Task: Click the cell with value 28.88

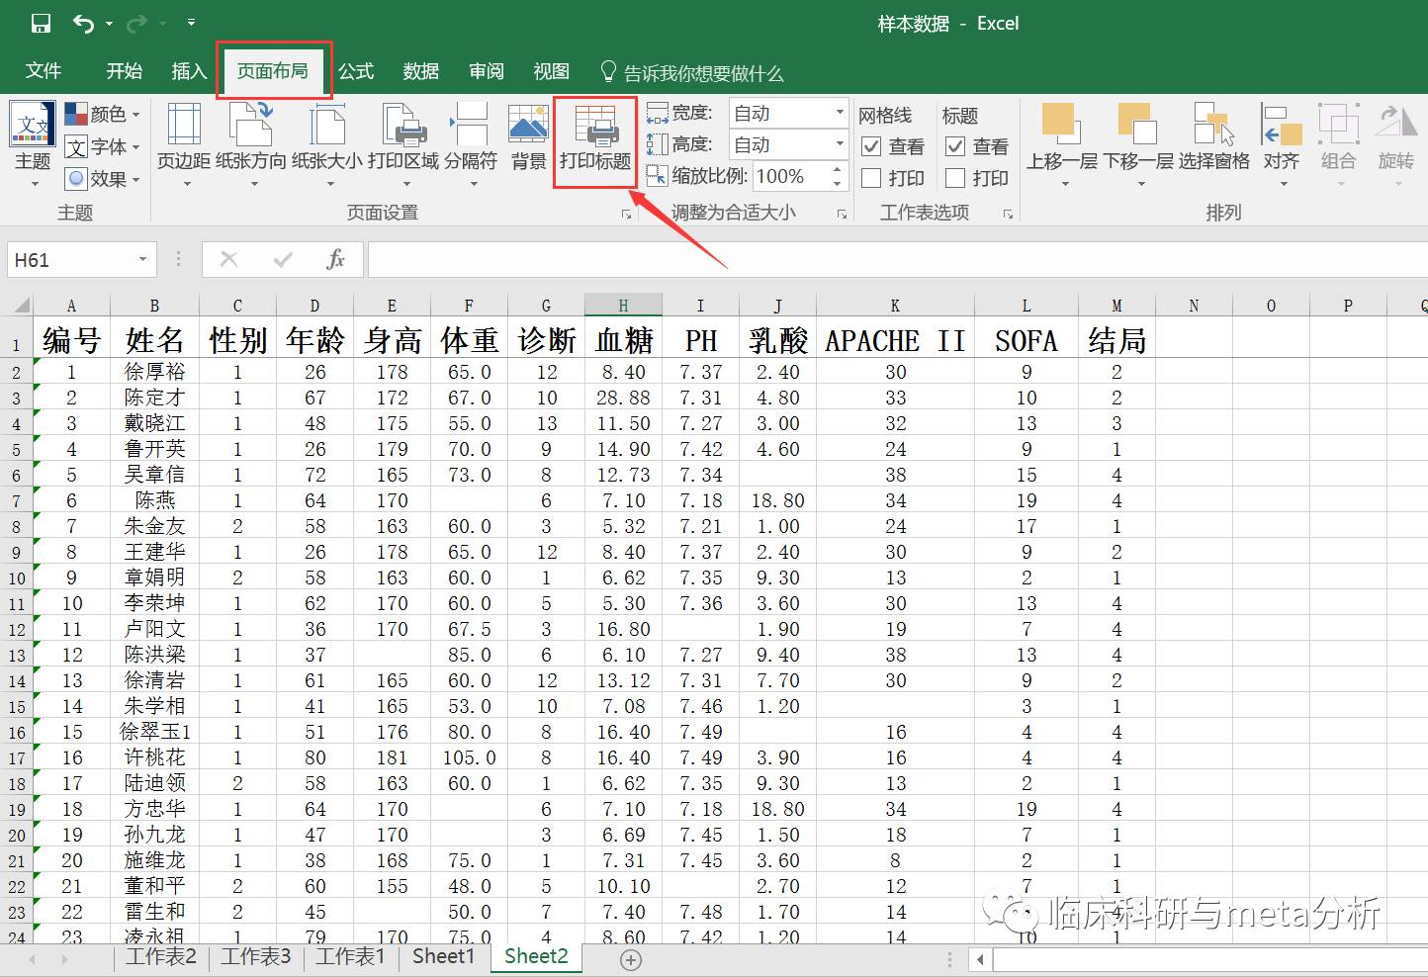Action: [623, 398]
